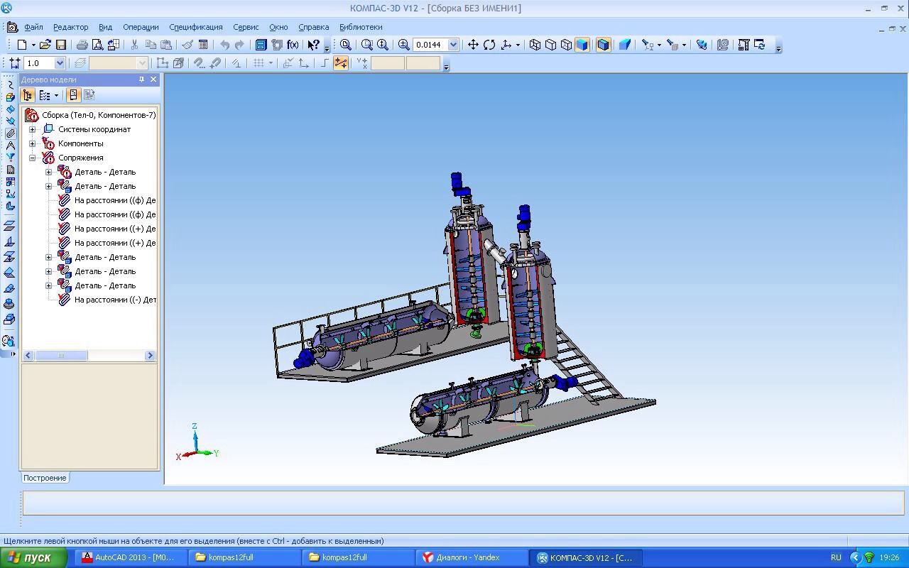This screenshot has height=568, width=909.
Task: Click the step value field 1.0
Action: pos(39,63)
